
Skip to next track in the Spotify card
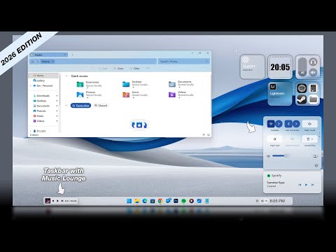(x=313, y=185)
